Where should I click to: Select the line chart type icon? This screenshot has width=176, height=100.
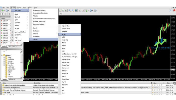pyautogui.click(x=66, y=10)
